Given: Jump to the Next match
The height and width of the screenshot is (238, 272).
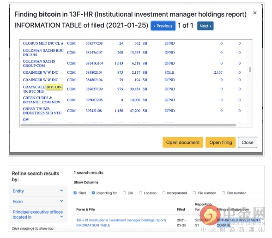Looking at the screenshot, I should (205, 26).
